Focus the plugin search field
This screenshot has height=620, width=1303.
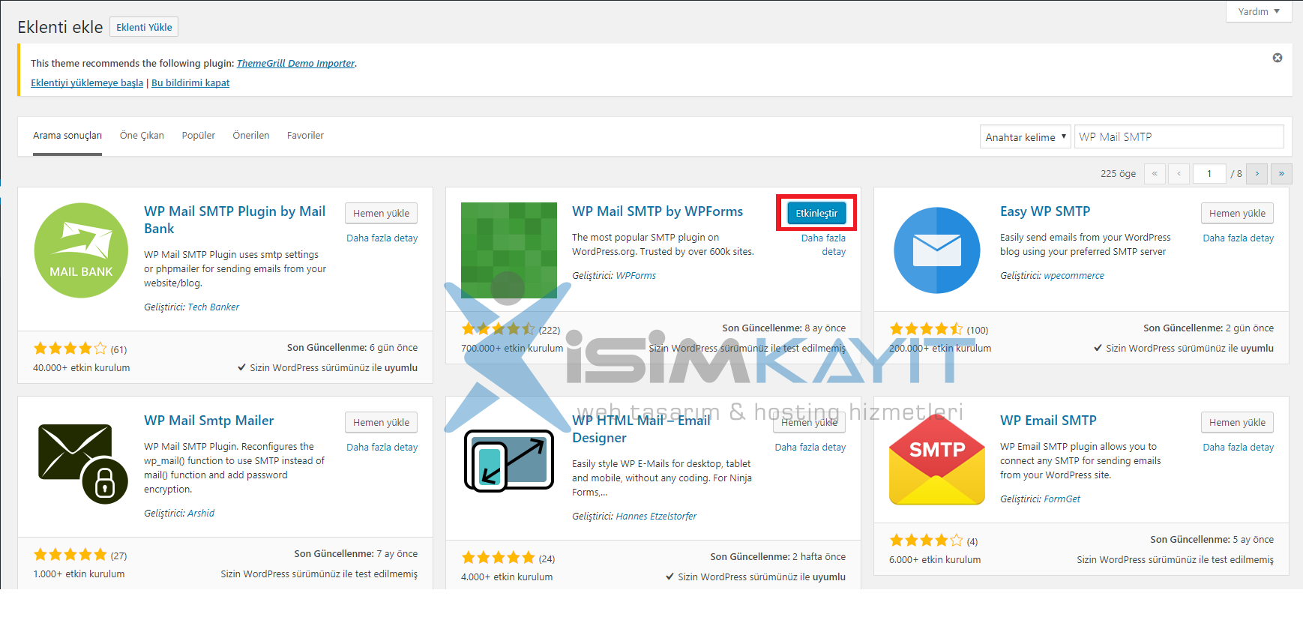coord(1179,136)
